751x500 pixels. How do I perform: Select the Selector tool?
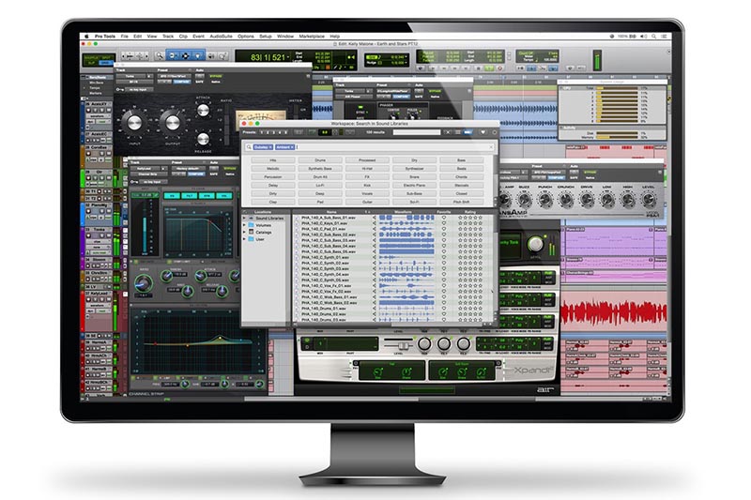185,56
